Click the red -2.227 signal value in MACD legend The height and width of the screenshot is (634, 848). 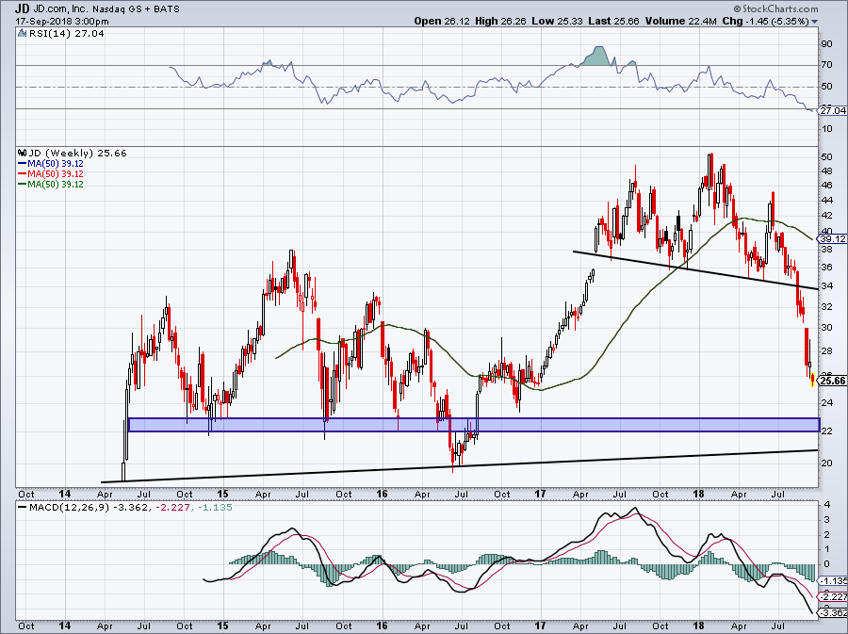coord(171,507)
